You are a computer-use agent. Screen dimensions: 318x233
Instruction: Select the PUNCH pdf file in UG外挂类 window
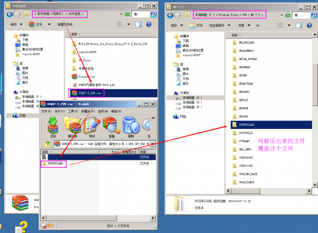click(96, 85)
